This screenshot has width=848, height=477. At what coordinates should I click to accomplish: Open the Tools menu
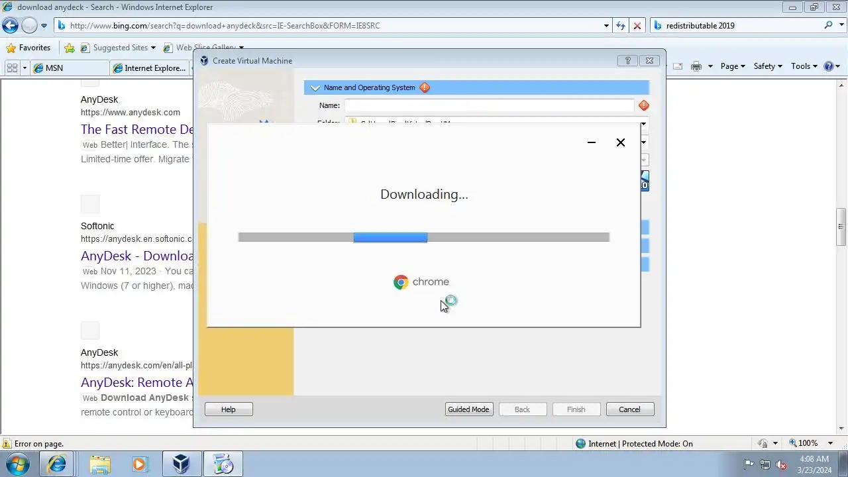[x=804, y=66]
